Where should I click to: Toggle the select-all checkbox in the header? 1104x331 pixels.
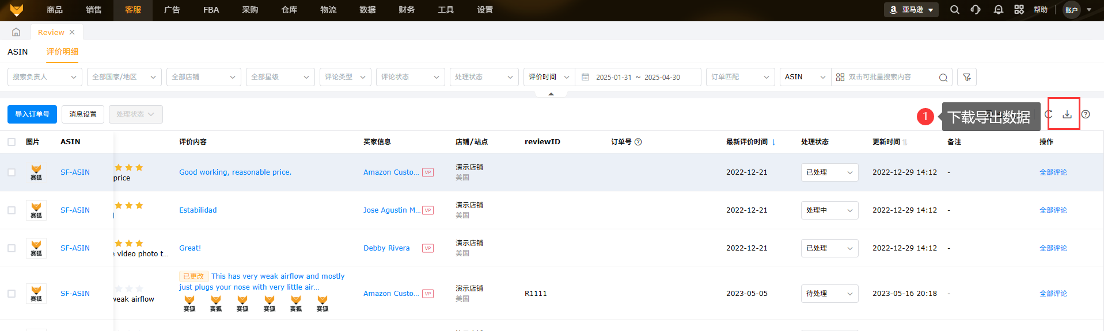tap(12, 142)
